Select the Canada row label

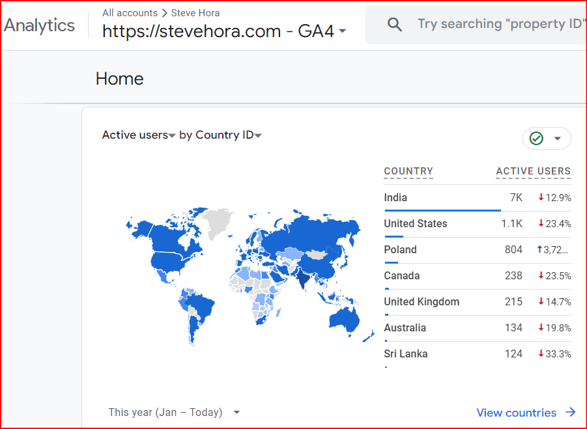click(402, 275)
